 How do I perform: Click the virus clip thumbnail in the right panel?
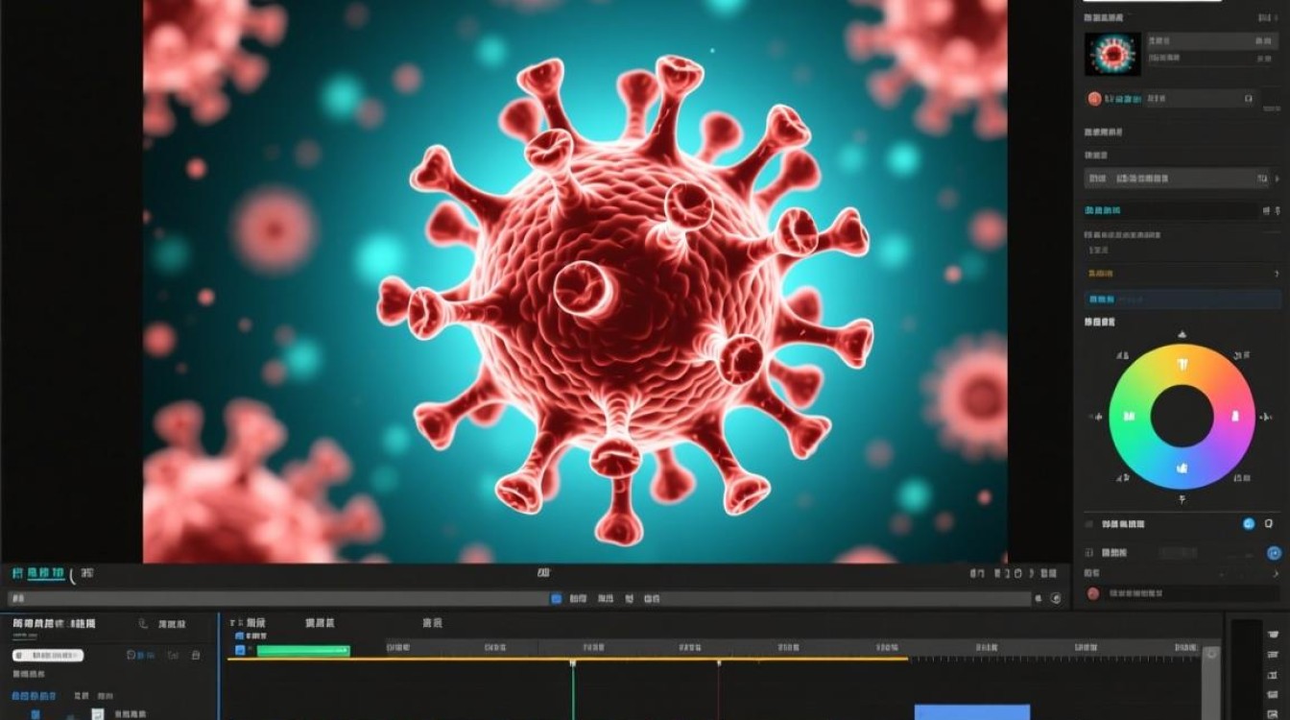tap(1113, 54)
